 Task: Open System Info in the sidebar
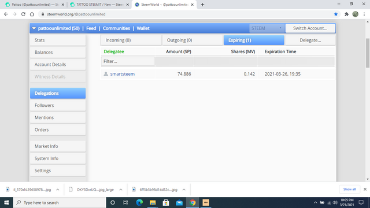tap(58, 158)
